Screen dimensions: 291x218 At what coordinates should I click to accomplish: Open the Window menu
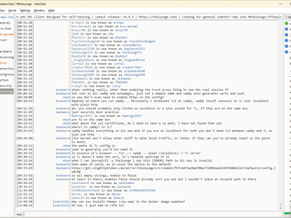[x=40, y=10]
